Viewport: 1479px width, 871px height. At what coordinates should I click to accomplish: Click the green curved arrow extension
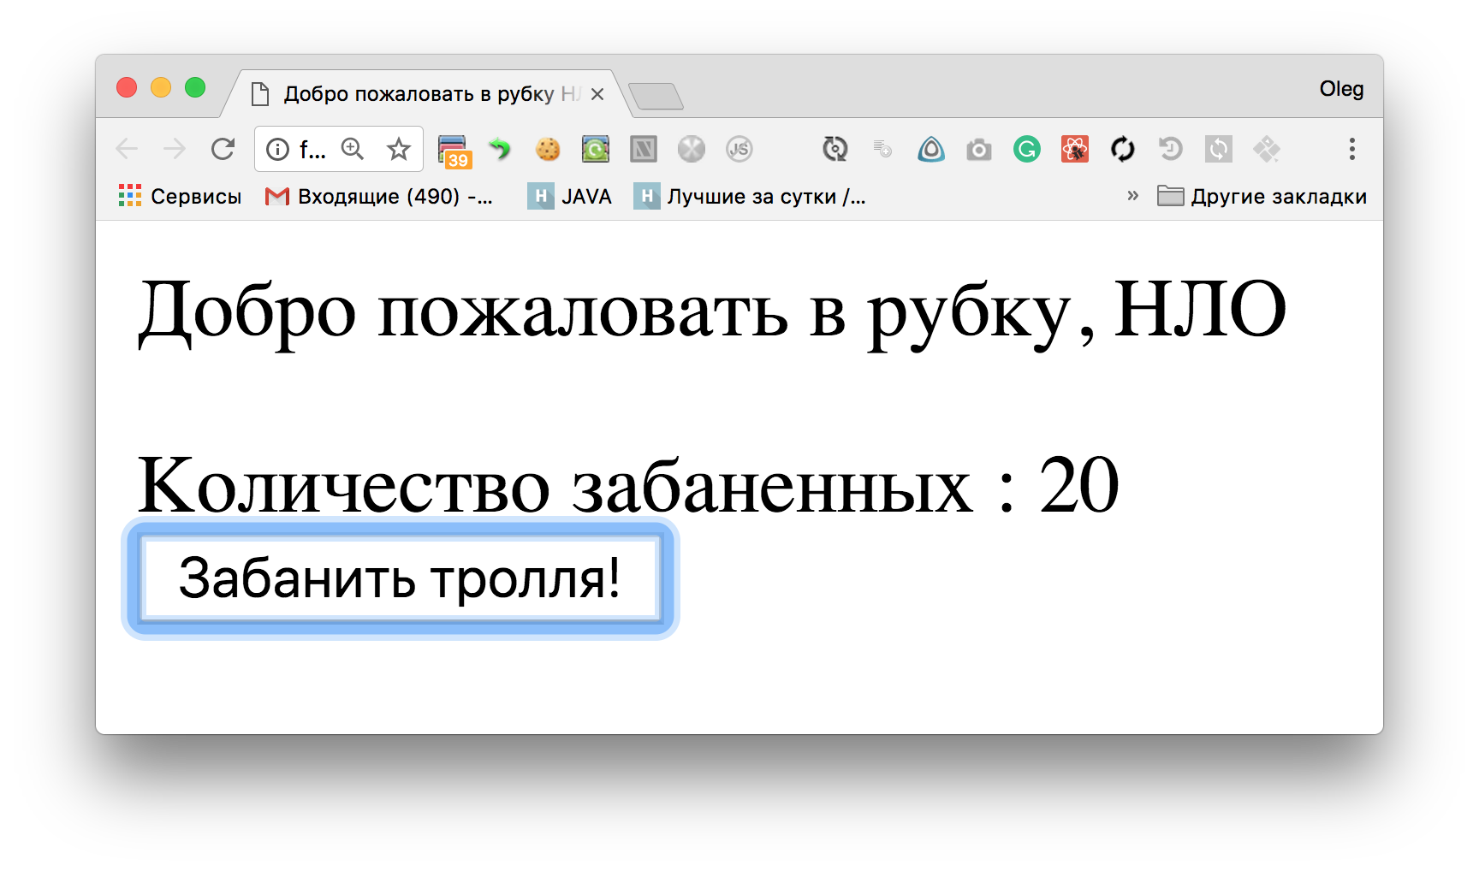(500, 150)
